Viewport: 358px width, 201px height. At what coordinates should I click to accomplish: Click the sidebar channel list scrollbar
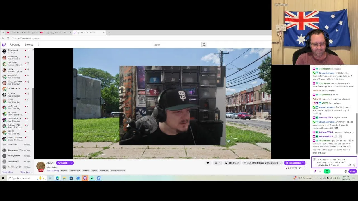(33, 109)
